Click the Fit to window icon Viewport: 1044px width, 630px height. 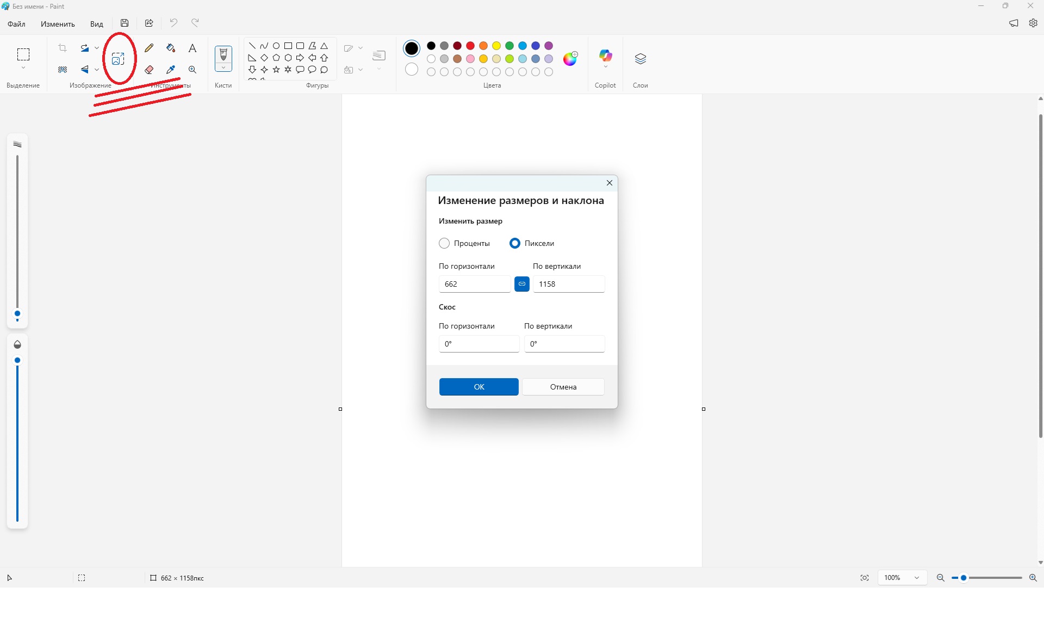[x=865, y=578]
